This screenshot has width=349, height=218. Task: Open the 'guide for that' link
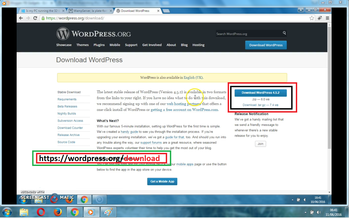174,137
